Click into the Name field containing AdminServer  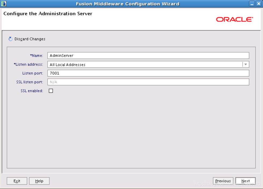(148, 55)
